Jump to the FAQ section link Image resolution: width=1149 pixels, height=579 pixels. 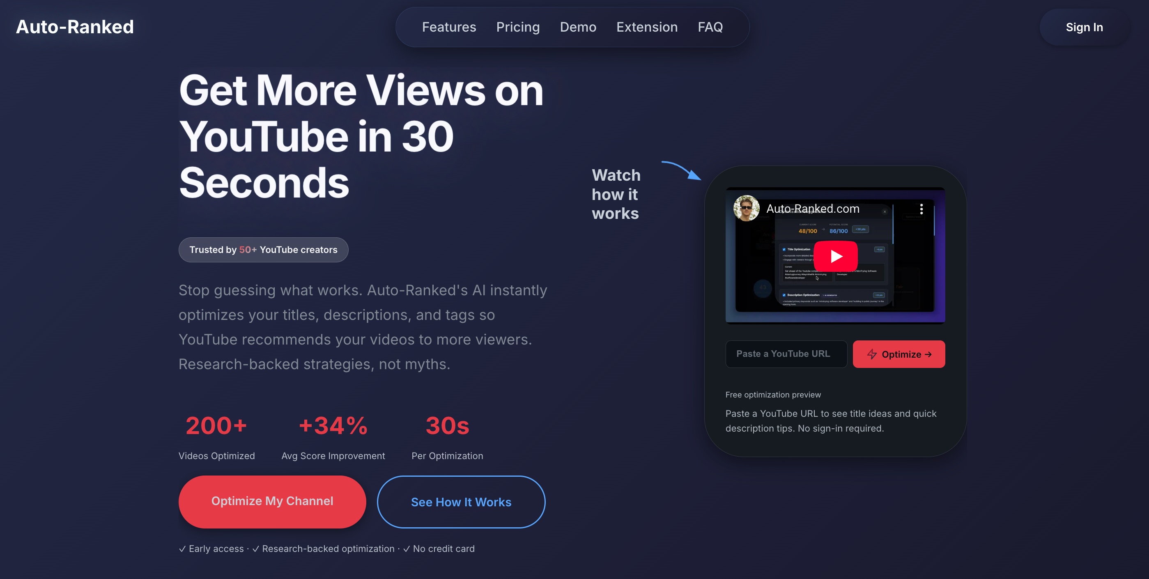(710, 27)
